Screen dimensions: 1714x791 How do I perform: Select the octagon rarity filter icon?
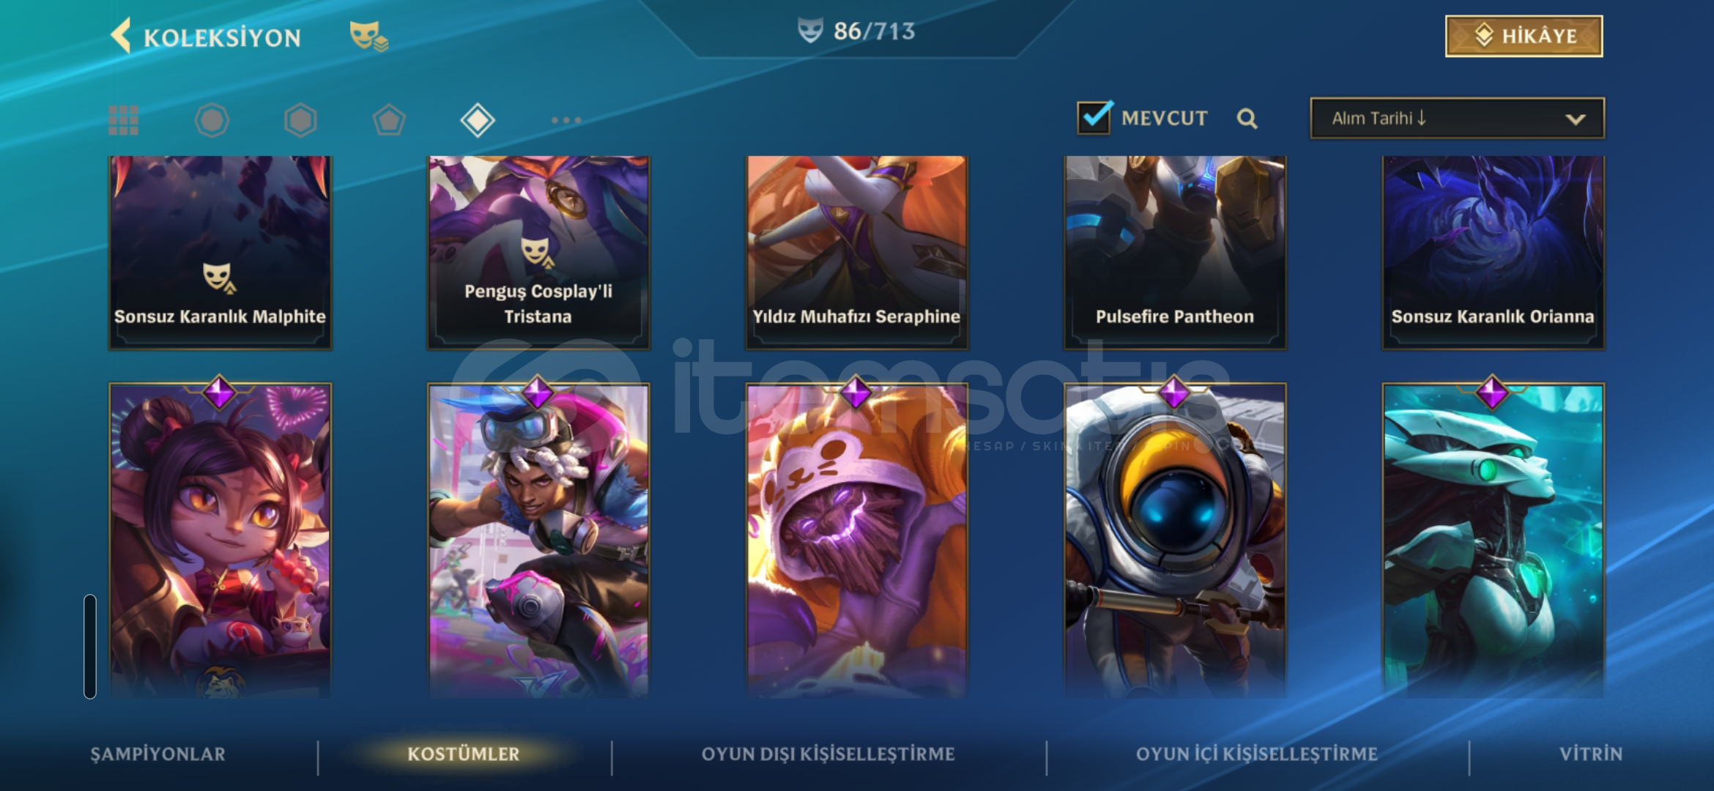point(212,120)
